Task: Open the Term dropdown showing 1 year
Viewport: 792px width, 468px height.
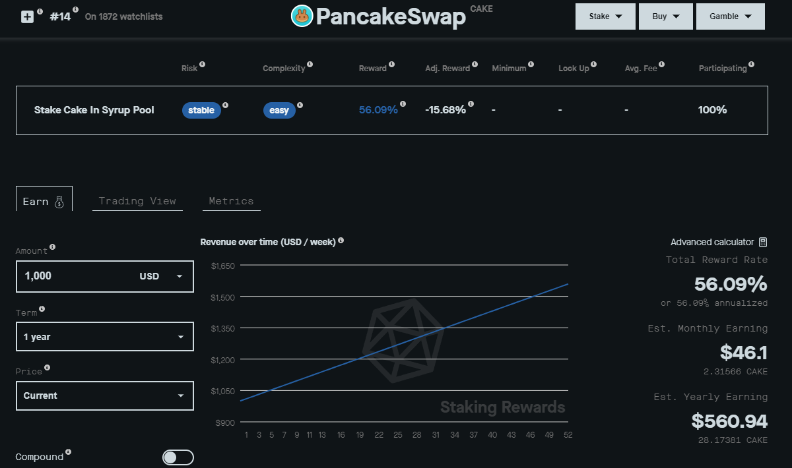Action: [x=104, y=336]
